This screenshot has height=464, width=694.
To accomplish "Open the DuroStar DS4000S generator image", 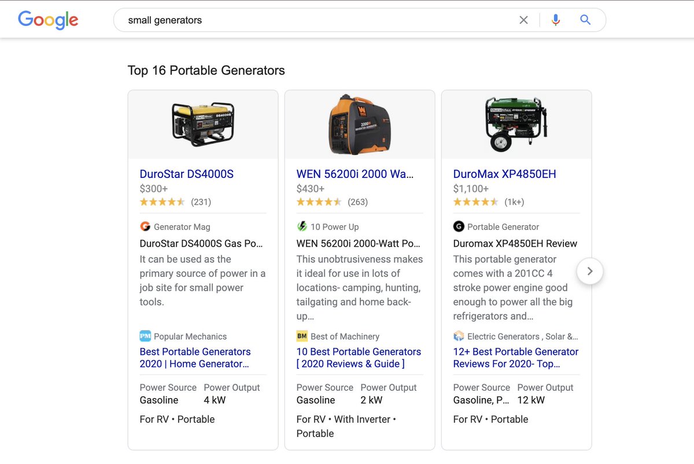I will pos(203,124).
